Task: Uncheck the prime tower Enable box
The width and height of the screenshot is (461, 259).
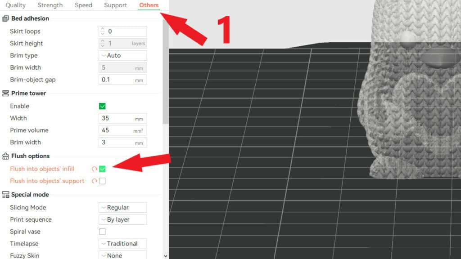Action: (x=102, y=106)
